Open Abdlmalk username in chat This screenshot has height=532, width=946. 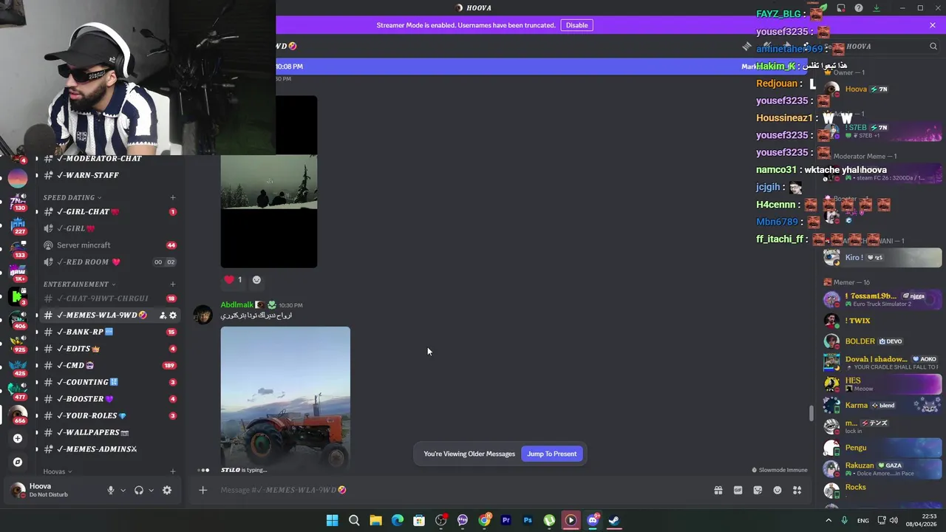pos(236,304)
